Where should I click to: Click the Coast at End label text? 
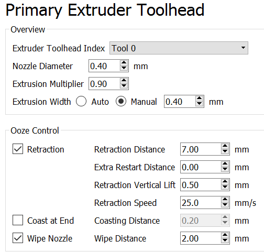click(x=51, y=221)
